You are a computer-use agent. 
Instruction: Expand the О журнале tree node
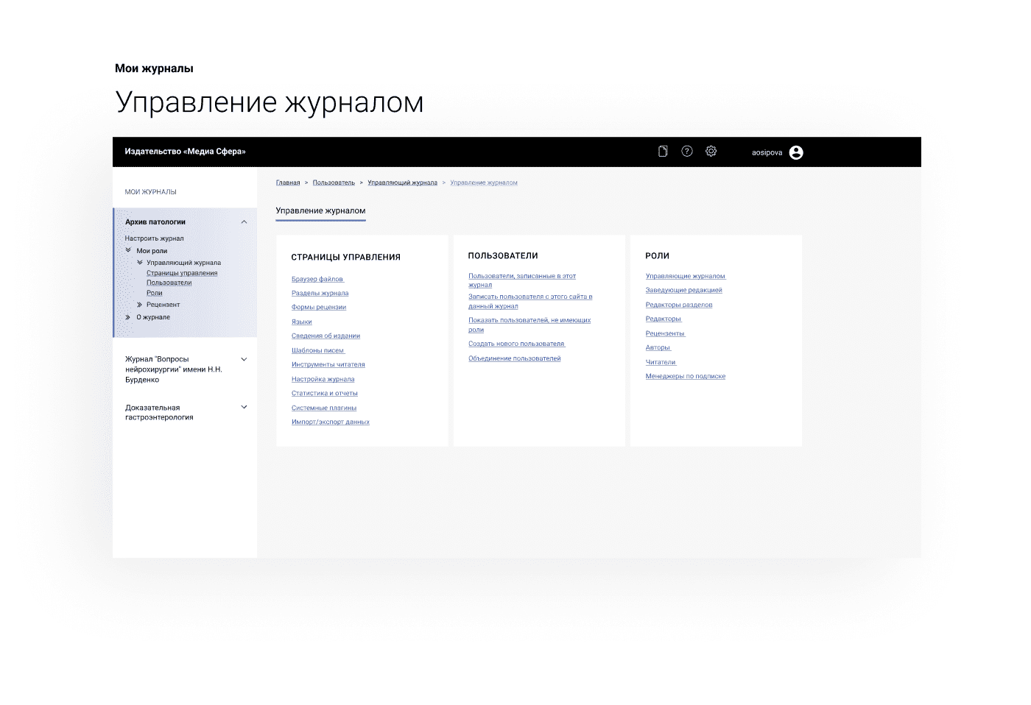(128, 317)
